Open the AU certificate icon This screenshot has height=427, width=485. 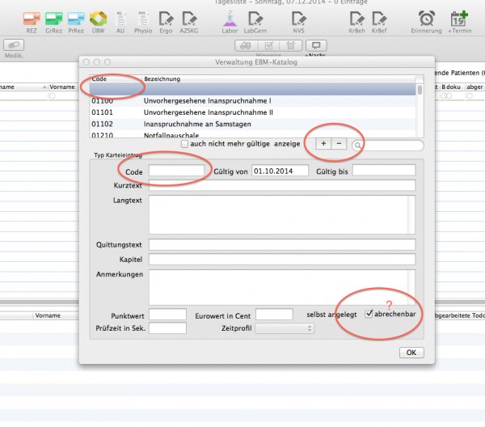click(x=120, y=19)
